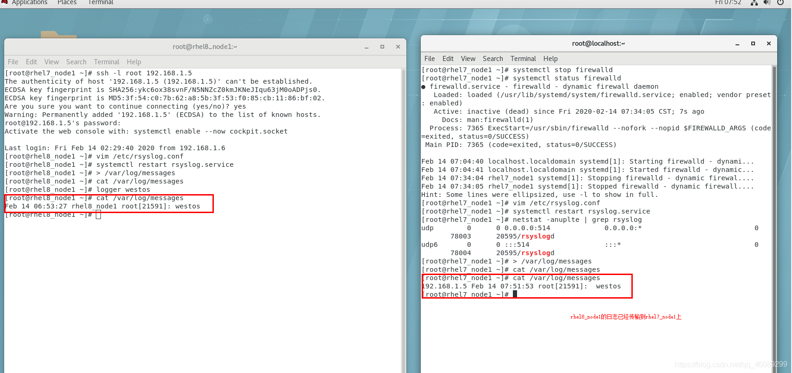Open View menu in rhel8_node1 terminal
The image size is (792, 373).
(x=51, y=62)
